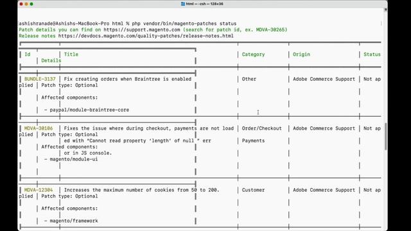Click the terminal folder icon in title bar
Image resolution: width=411 pixels, height=231 pixels.
coord(183,4)
